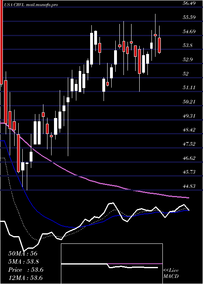The height and width of the screenshot is (284, 203).
Task: Click the 53.8 price axis label
Action: pyautogui.click(x=188, y=45)
